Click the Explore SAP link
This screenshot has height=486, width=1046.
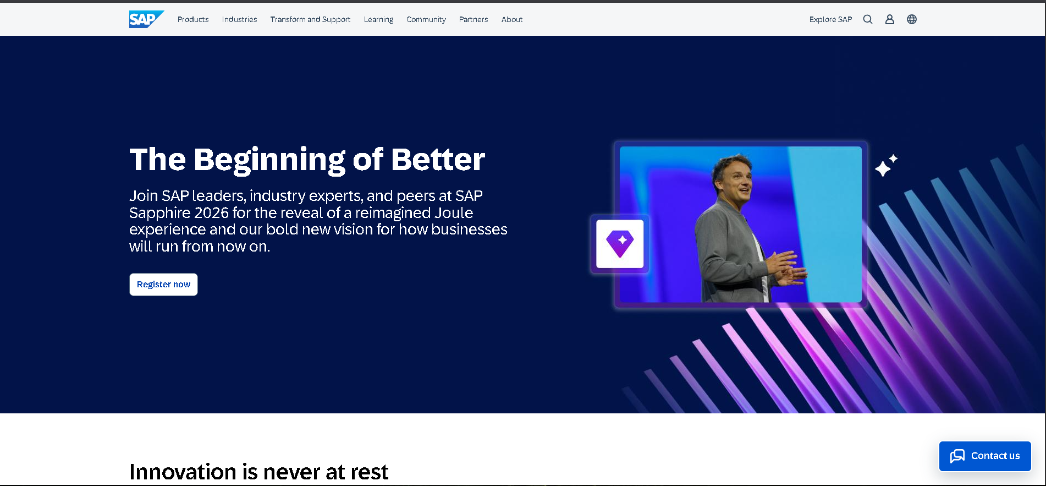coord(830,19)
